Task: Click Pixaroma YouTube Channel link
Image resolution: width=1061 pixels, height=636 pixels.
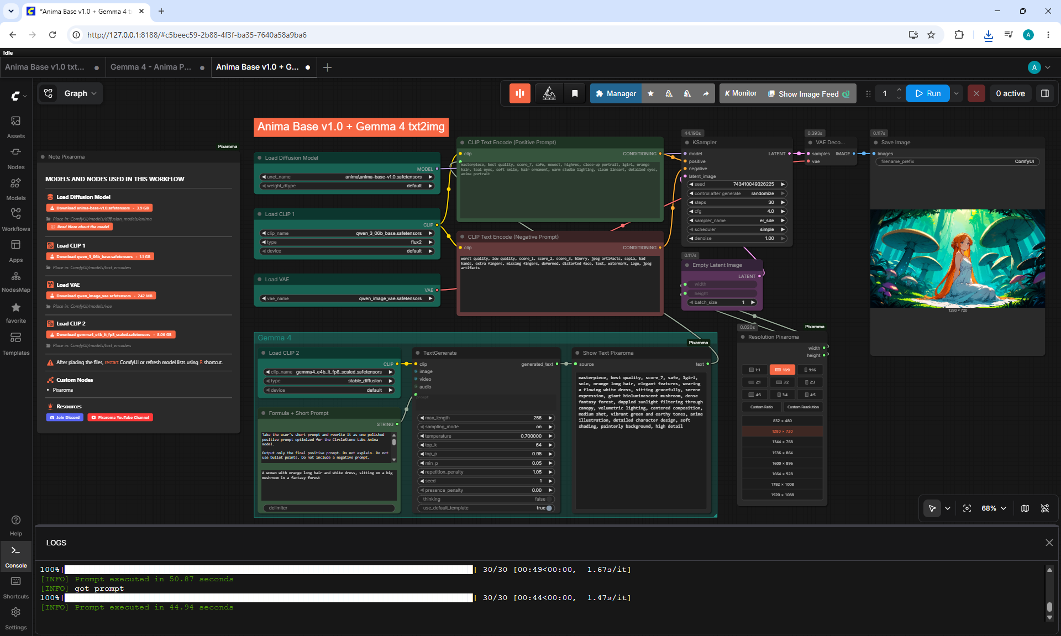Action: click(120, 417)
